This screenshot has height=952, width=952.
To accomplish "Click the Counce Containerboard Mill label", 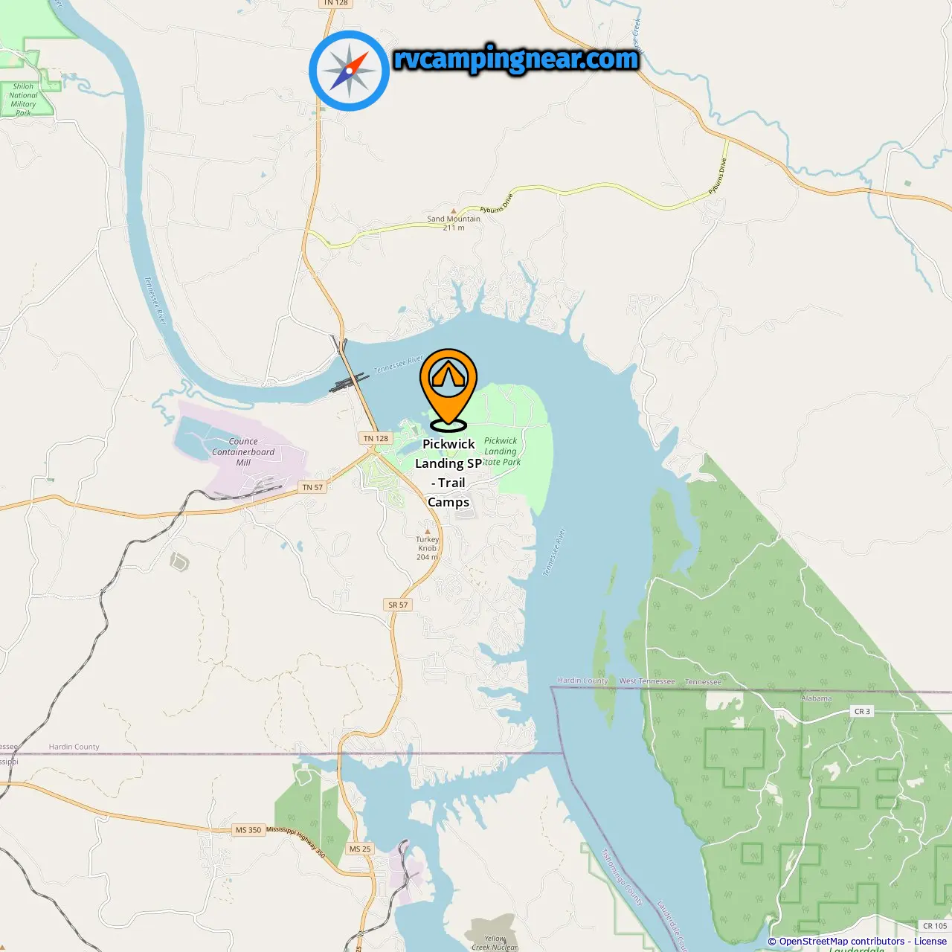I will 243,451.
